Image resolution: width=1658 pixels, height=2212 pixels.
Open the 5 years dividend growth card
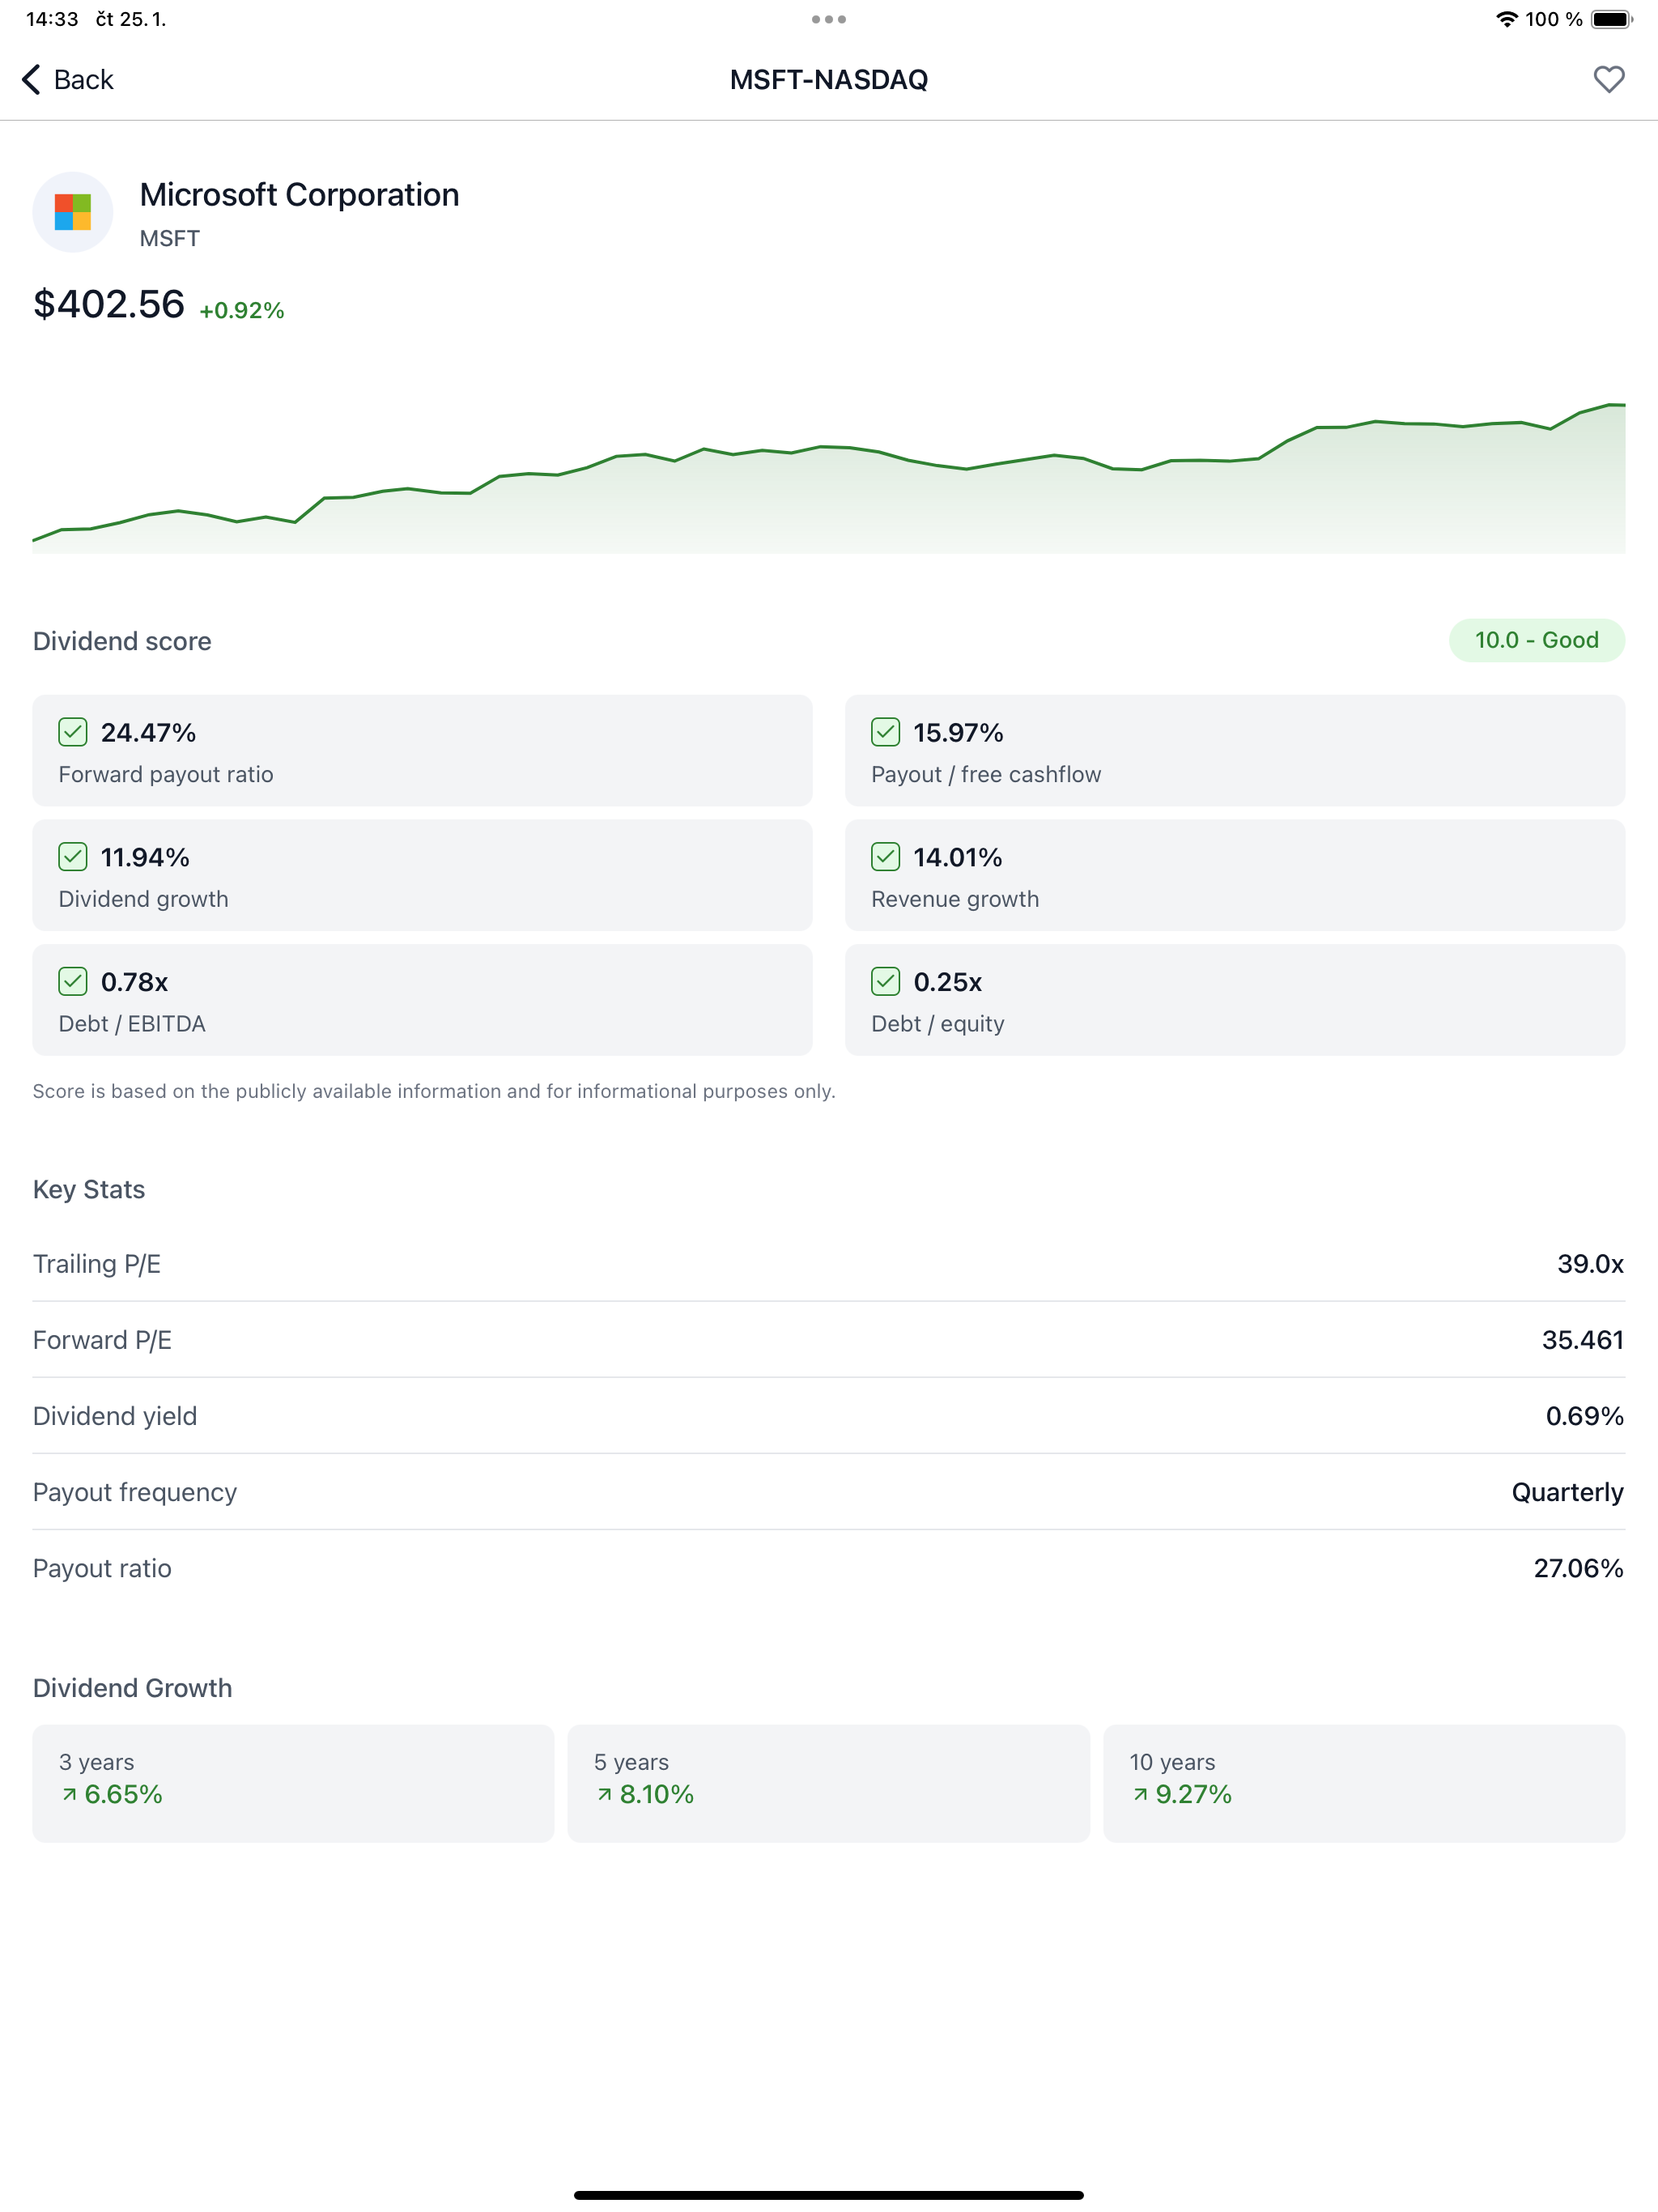coord(828,1783)
